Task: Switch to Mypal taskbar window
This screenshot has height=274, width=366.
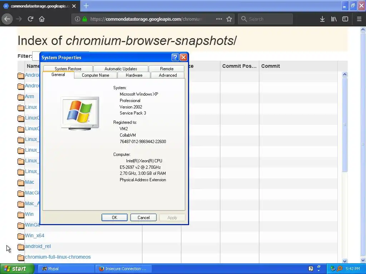Action: tap(66, 269)
